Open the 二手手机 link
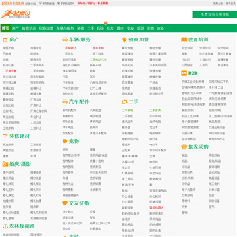Screen dimensions: 237x237 click(128, 116)
